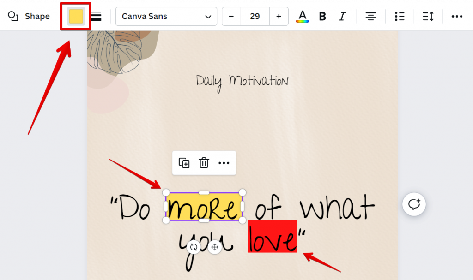Viewport: 473px width, 280px height.
Task: Toggle italic formatting
Action: point(342,16)
